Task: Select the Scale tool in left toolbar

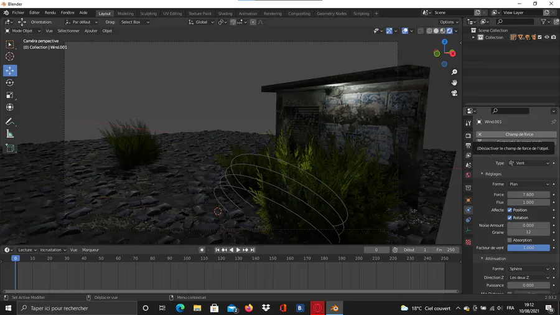Action: click(10, 95)
